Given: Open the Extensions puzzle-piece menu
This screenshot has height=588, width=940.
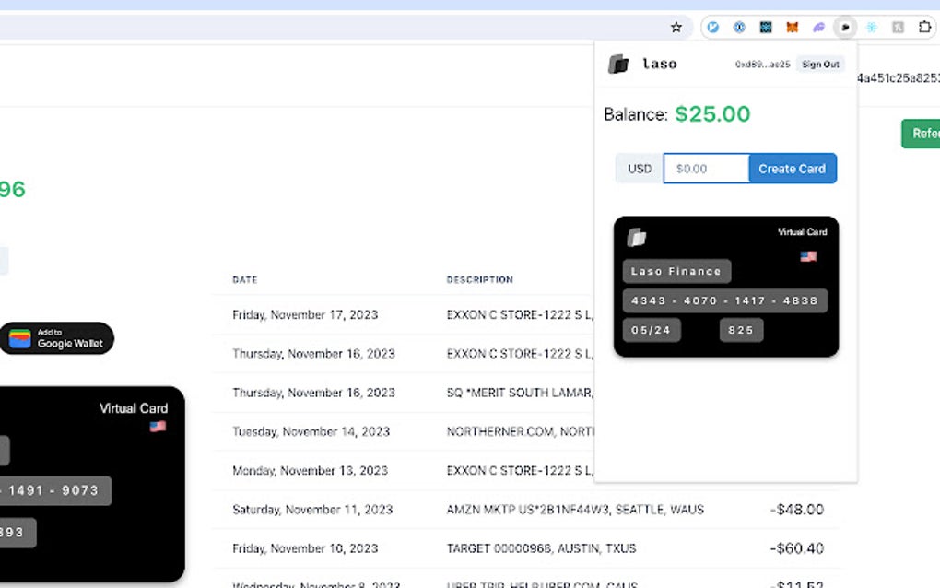Looking at the screenshot, I should (x=924, y=27).
